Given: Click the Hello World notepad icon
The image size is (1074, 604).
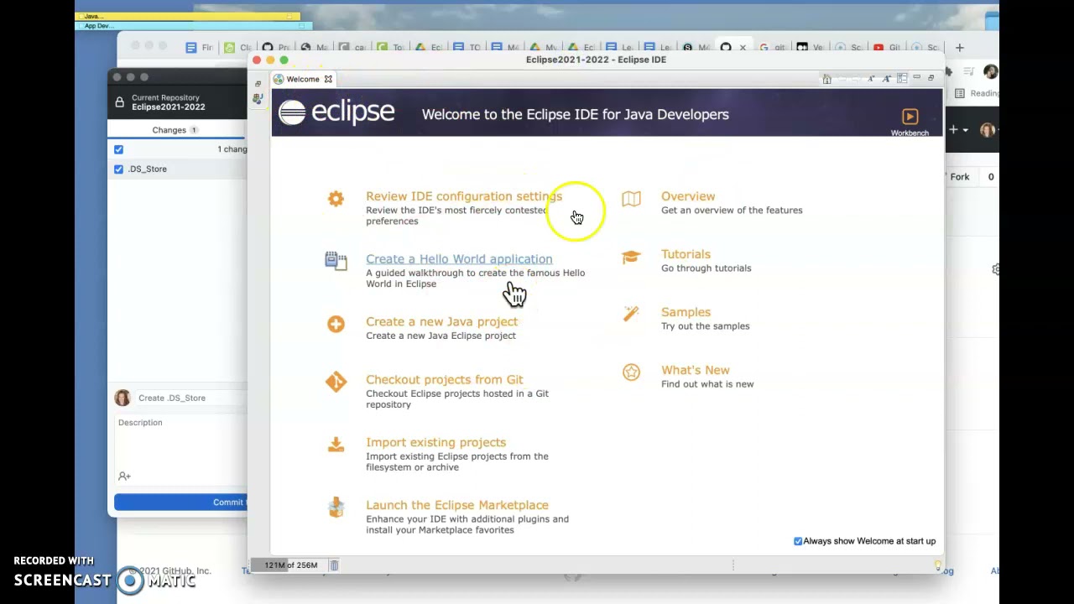Looking at the screenshot, I should click(336, 261).
